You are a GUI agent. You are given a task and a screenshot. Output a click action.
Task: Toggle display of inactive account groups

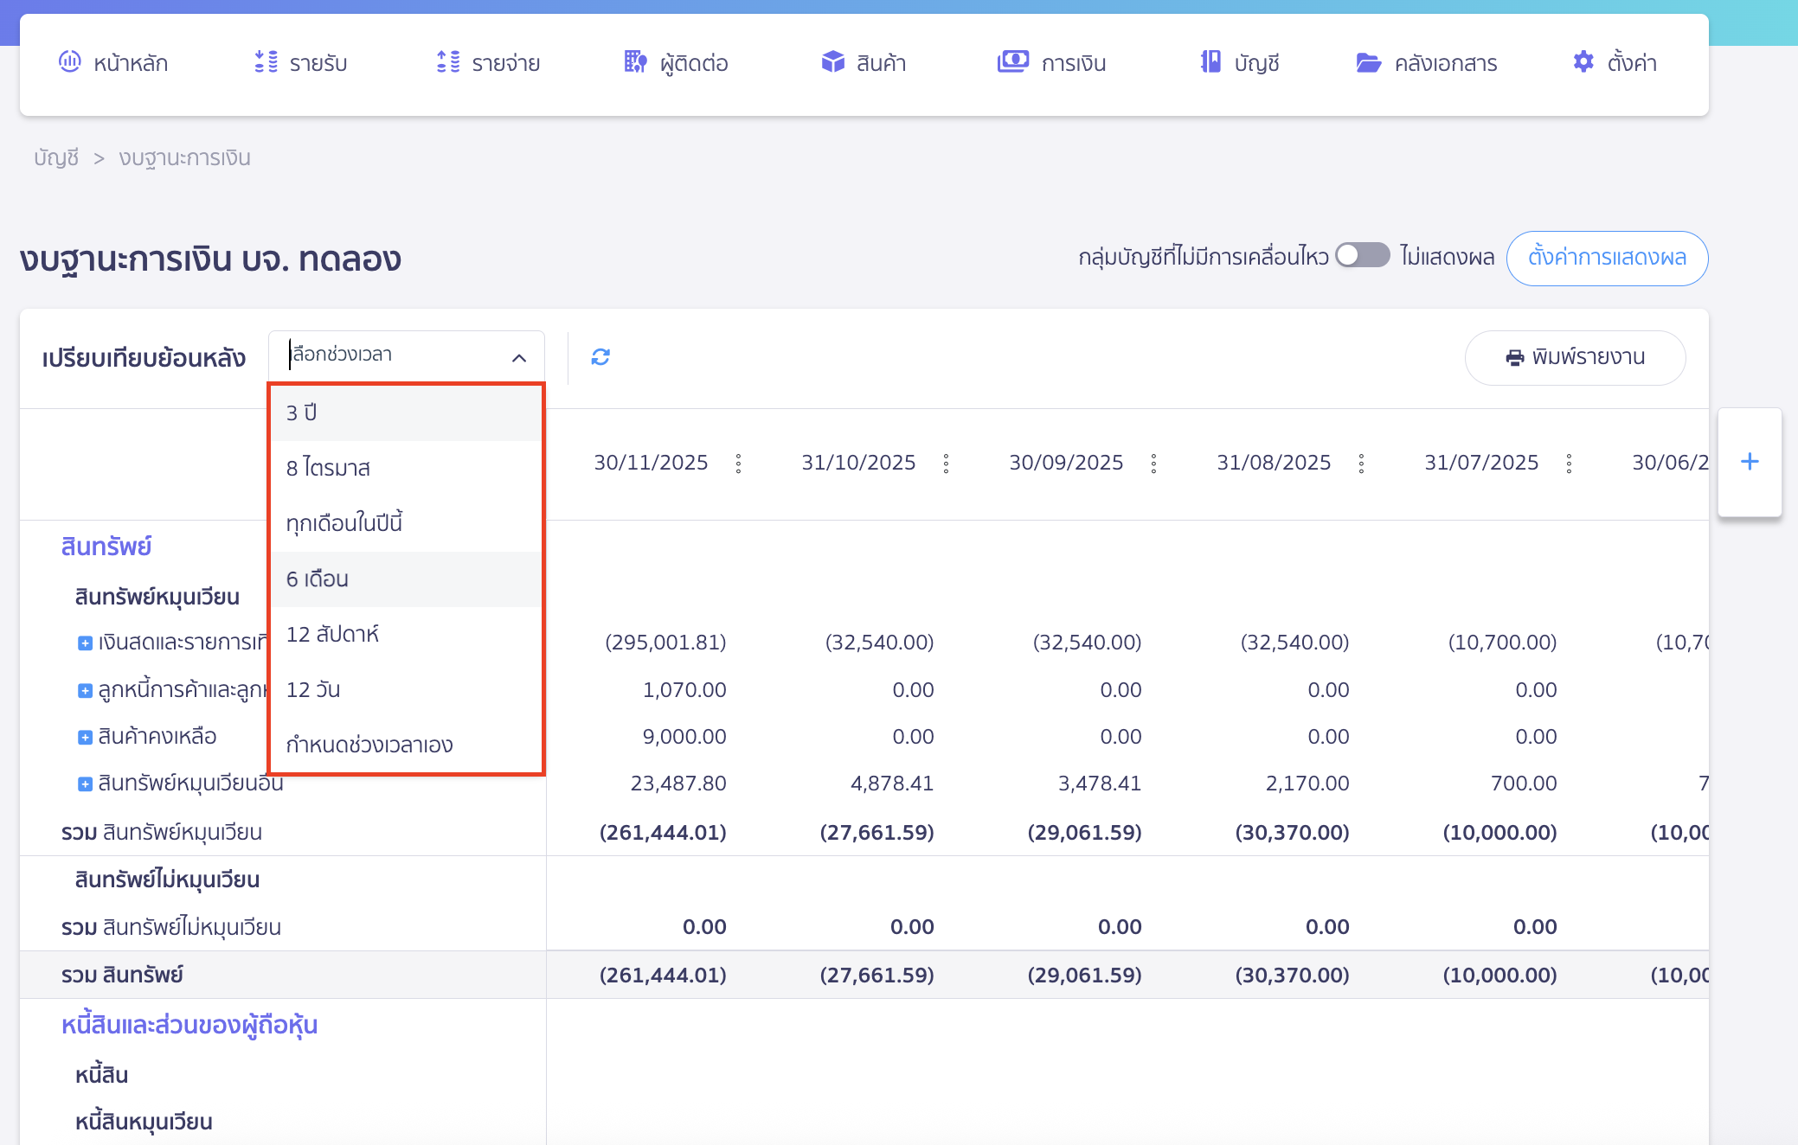coord(1362,256)
